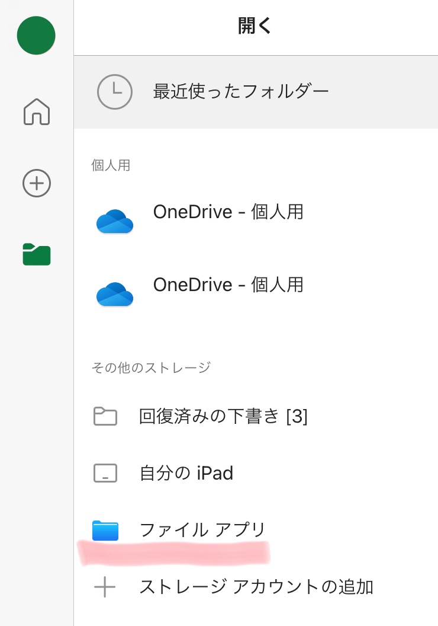
Task: Open 回復済みの下書き [3] drafts
Action: click(223, 417)
